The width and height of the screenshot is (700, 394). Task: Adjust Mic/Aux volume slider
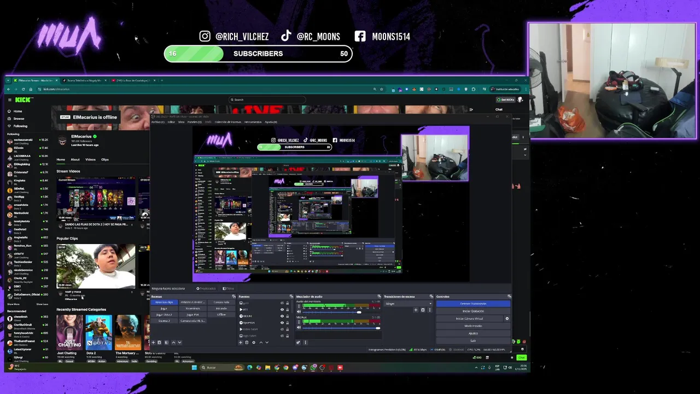coord(341,328)
